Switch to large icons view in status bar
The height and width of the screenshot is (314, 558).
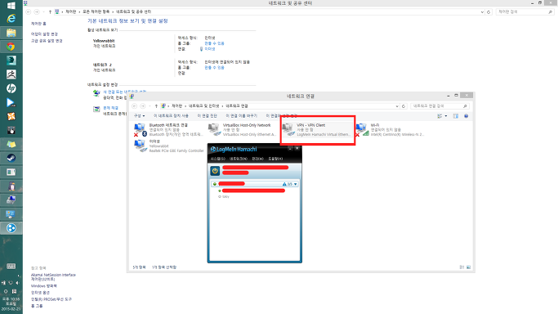469,267
